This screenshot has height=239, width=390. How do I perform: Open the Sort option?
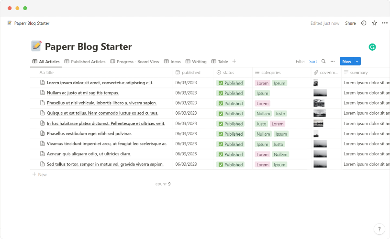313,61
